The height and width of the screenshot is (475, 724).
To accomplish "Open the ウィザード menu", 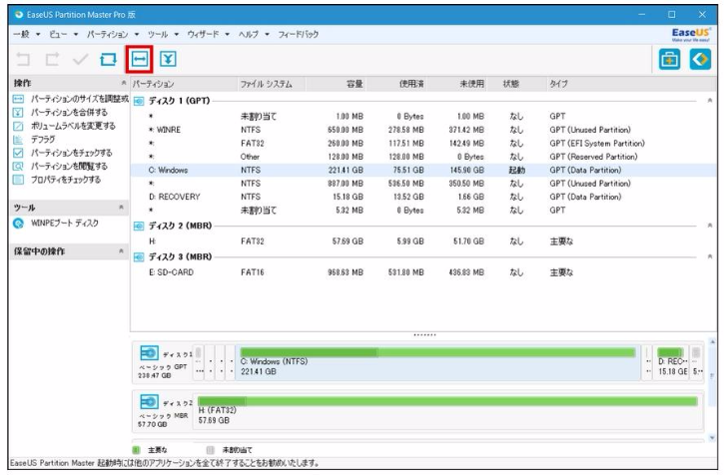I will pyautogui.click(x=208, y=34).
